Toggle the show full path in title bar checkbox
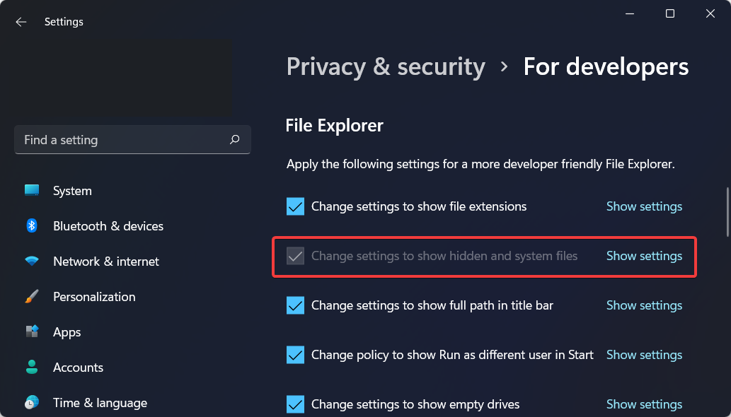 click(295, 305)
